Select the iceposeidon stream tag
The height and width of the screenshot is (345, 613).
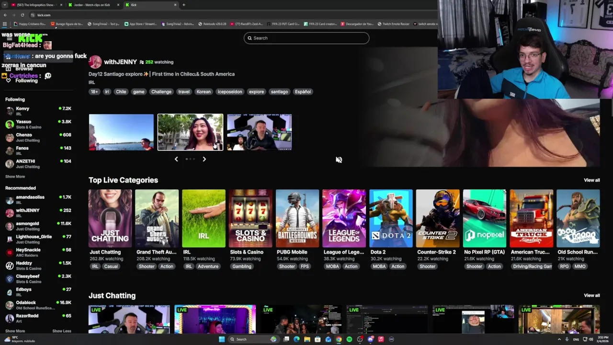pyautogui.click(x=230, y=92)
